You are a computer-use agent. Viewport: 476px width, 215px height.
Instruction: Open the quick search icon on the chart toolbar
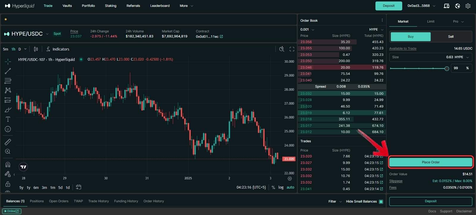282,49
